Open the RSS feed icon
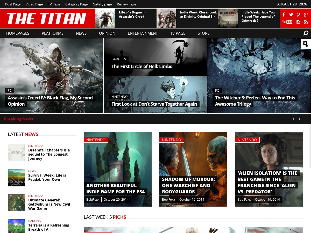 [x=306, y=22]
